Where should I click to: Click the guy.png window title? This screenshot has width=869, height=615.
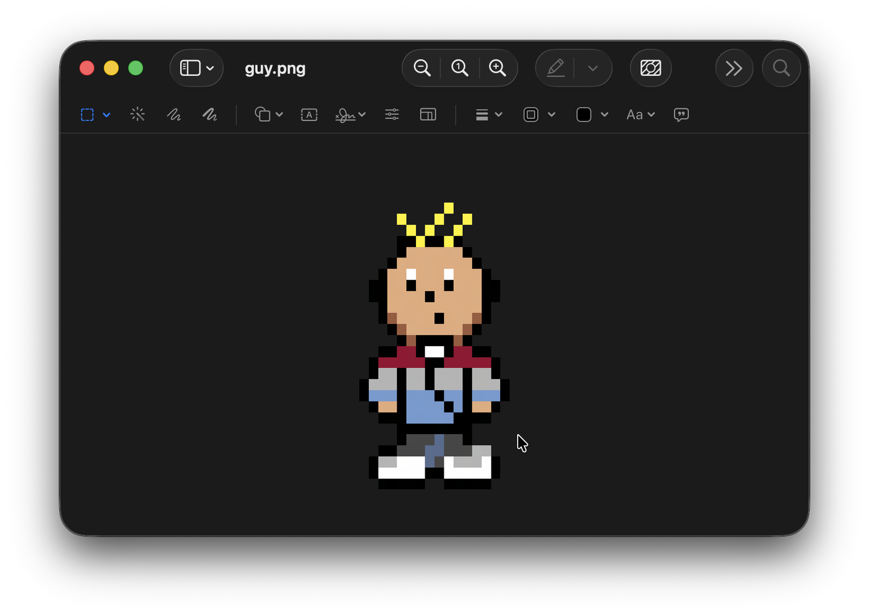[x=275, y=68]
